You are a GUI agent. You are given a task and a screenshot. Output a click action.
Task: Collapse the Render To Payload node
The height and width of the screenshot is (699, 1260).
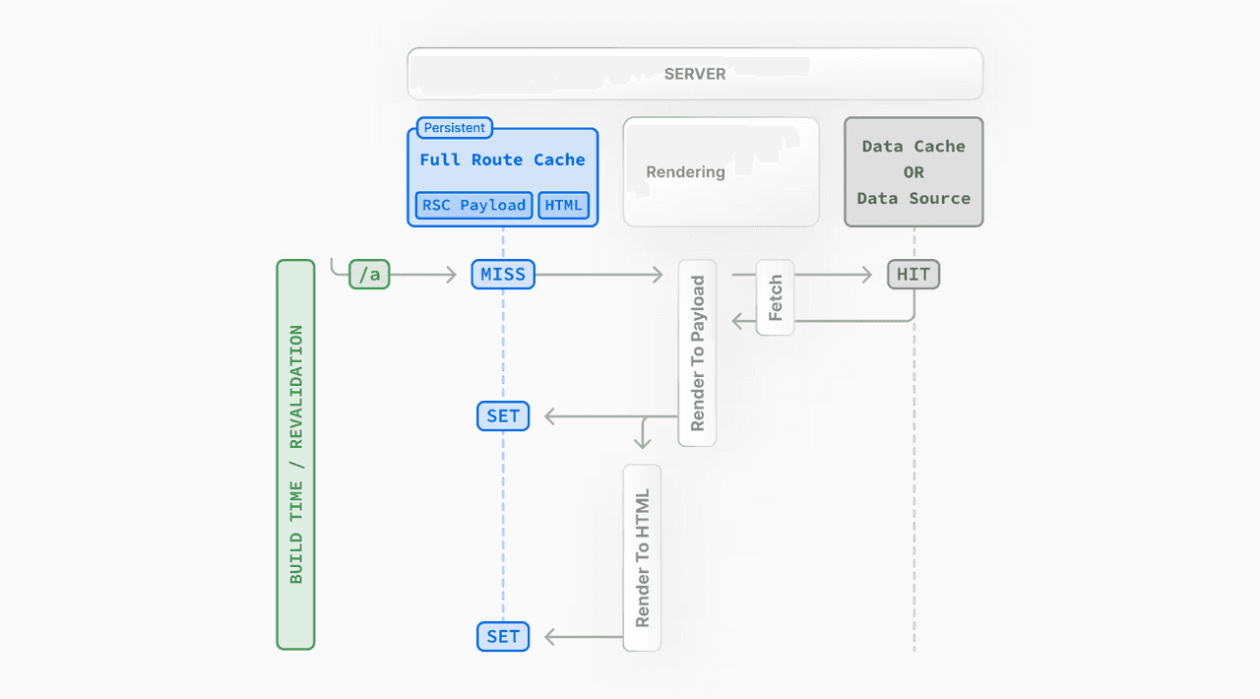click(x=697, y=352)
